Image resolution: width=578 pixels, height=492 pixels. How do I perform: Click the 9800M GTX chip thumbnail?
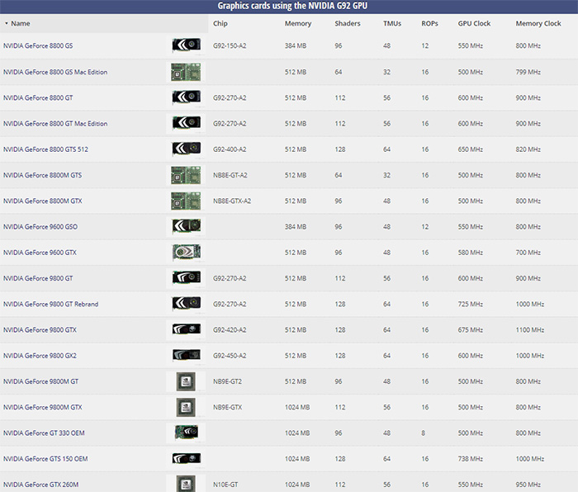coord(186,407)
